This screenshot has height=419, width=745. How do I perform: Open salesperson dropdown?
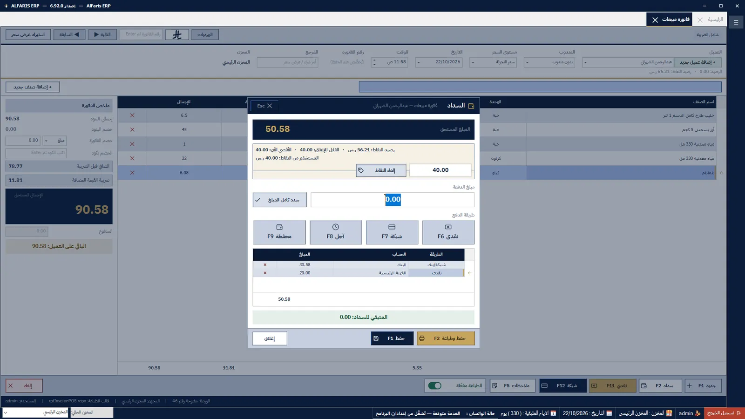point(527,62)
